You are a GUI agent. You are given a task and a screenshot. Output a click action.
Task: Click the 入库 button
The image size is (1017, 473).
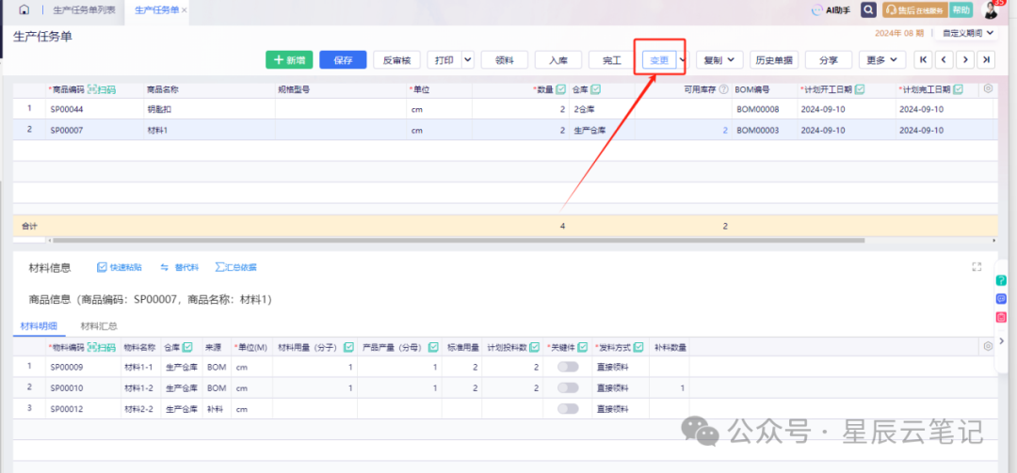pos(558,59)
